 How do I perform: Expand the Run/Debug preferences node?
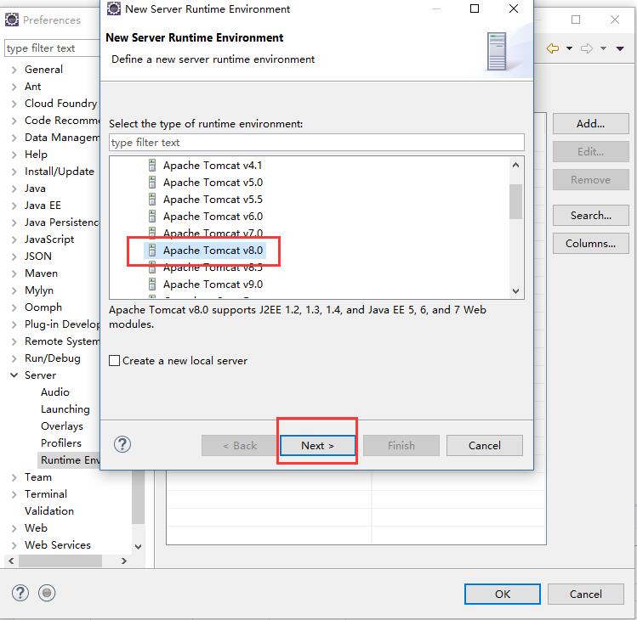(x=14, y=358)
